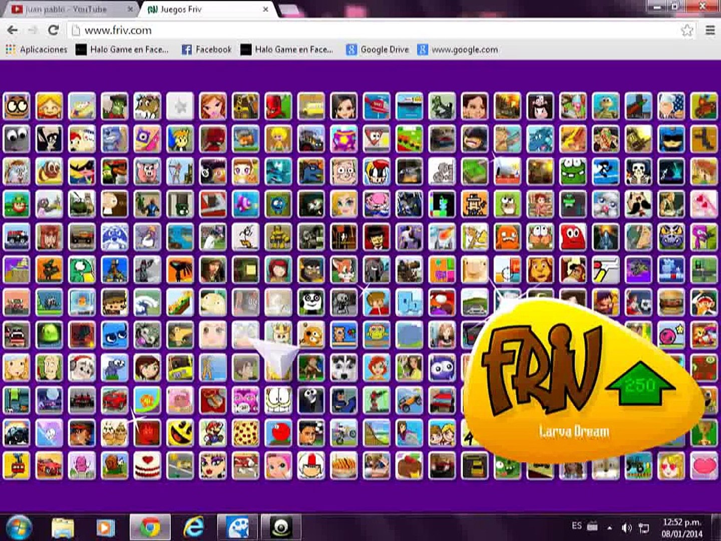Select the blue dragon game tile

coord(540,139)
